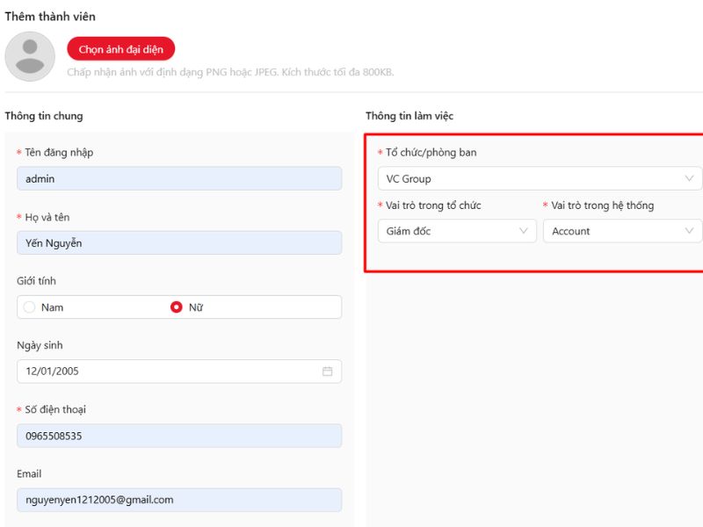This screenshot has width=703, height=527.
Task: Click the Thông tin chung section heading
Action: click(x=44, y=116)
